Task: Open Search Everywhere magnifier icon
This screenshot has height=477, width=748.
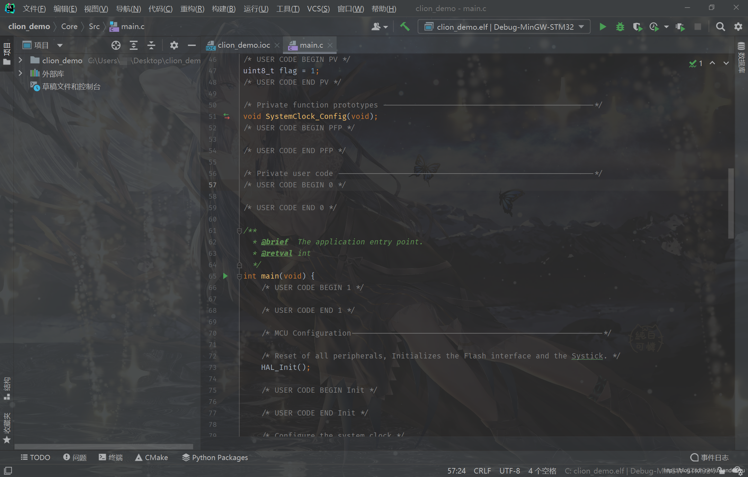Action: [720, 27]
